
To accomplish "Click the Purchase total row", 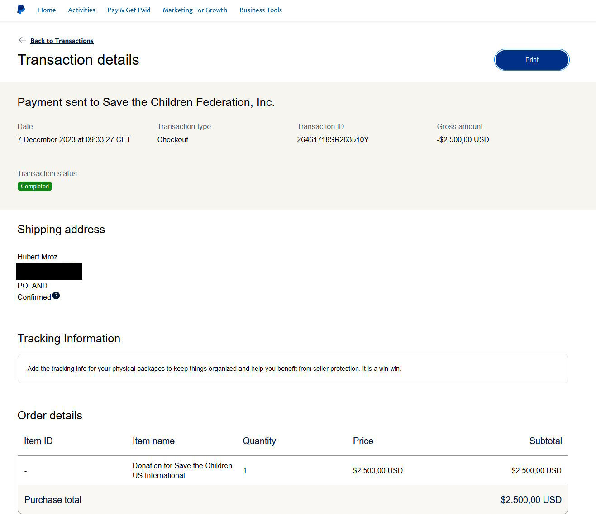I will [293, 499].
